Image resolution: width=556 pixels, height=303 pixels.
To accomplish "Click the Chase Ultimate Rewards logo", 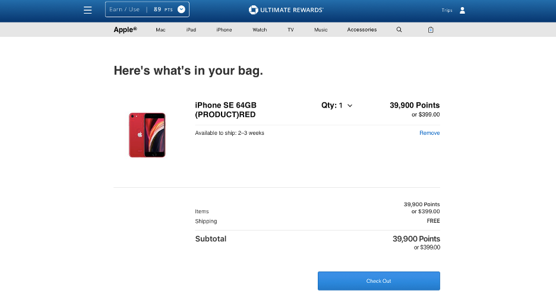I will point(286,10).
